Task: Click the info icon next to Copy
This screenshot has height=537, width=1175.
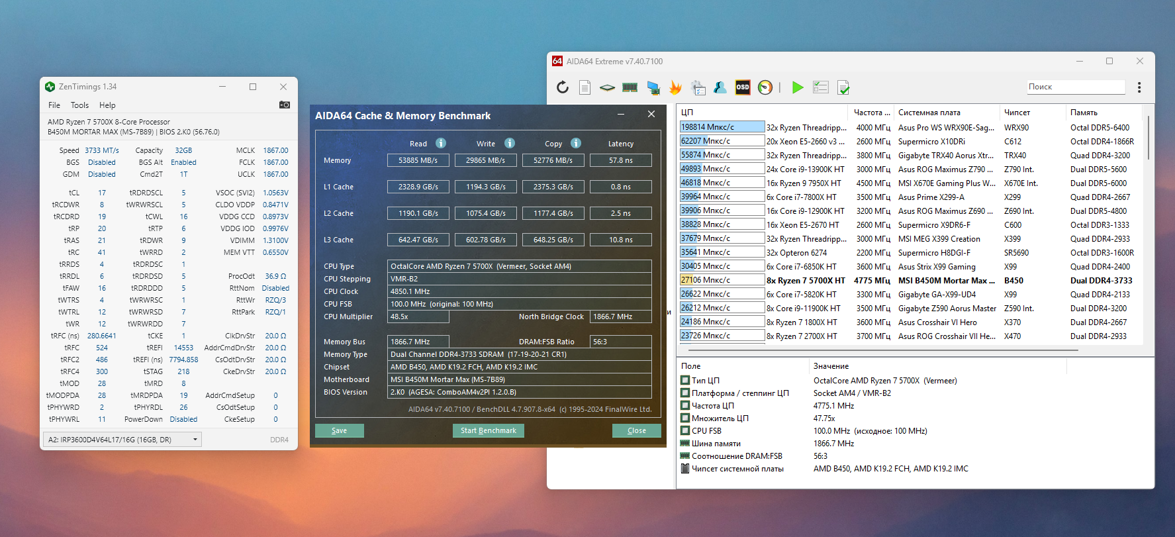Action: pyautogui.click(x=576, y=143)
